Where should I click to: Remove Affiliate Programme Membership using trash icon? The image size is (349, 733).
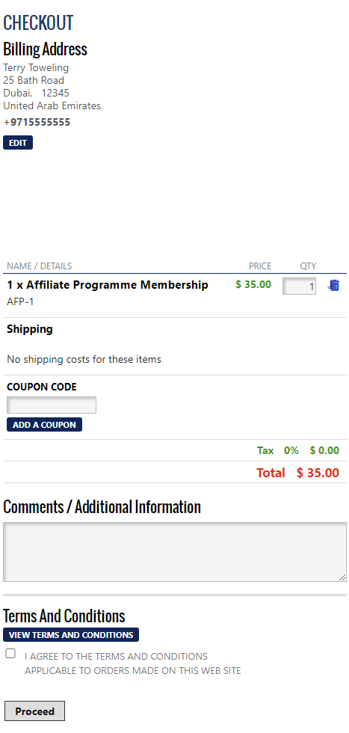(x=333, y=285)
